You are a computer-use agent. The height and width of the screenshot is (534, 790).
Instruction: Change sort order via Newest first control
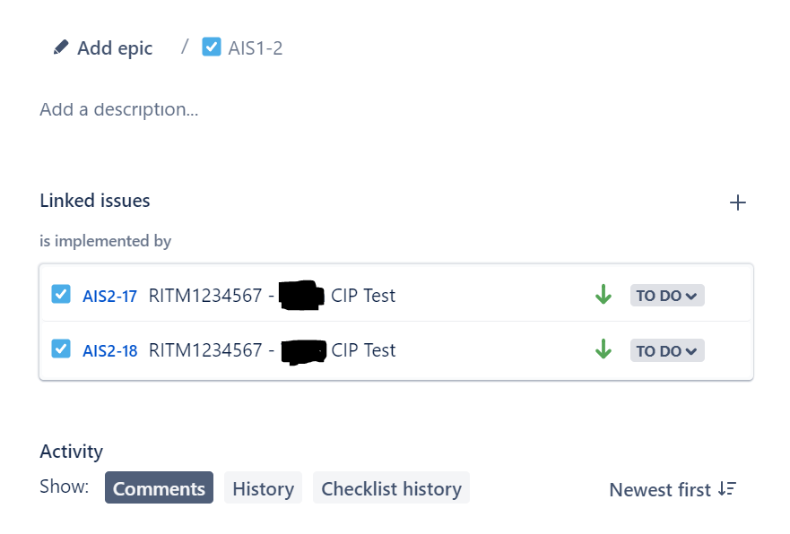click(673, 489)
